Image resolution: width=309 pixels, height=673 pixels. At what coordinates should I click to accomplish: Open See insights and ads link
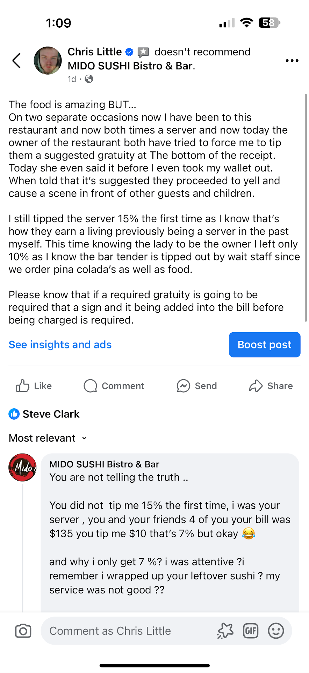60,345
